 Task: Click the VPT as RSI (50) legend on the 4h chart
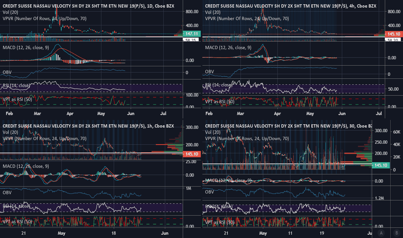(x=220, y=102)
